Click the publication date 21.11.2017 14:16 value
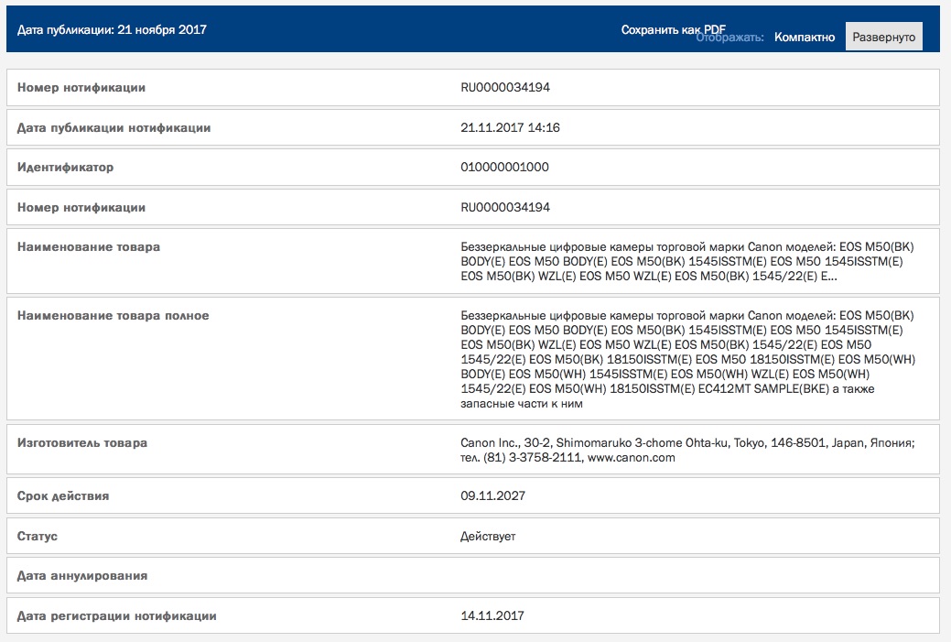 coord(510,127)
